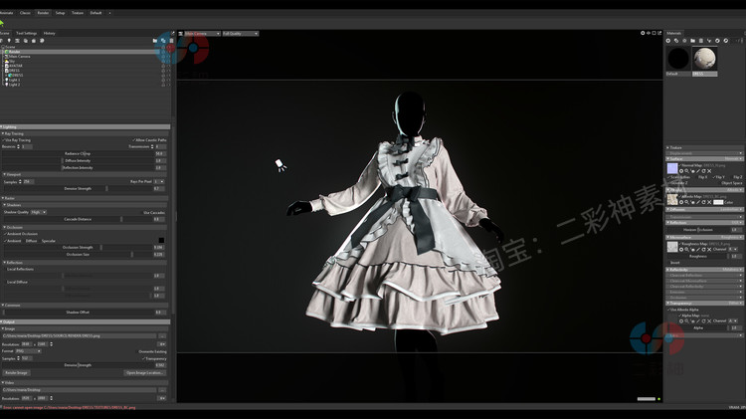Click the Render Image button

[16, 373]
